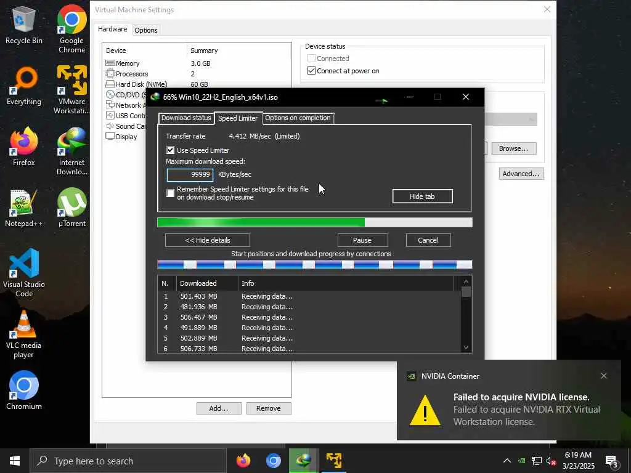Click the Remove device button

coord(269,408)
